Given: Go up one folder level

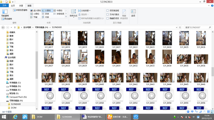Looking at the screenshot, I should 15,27.
